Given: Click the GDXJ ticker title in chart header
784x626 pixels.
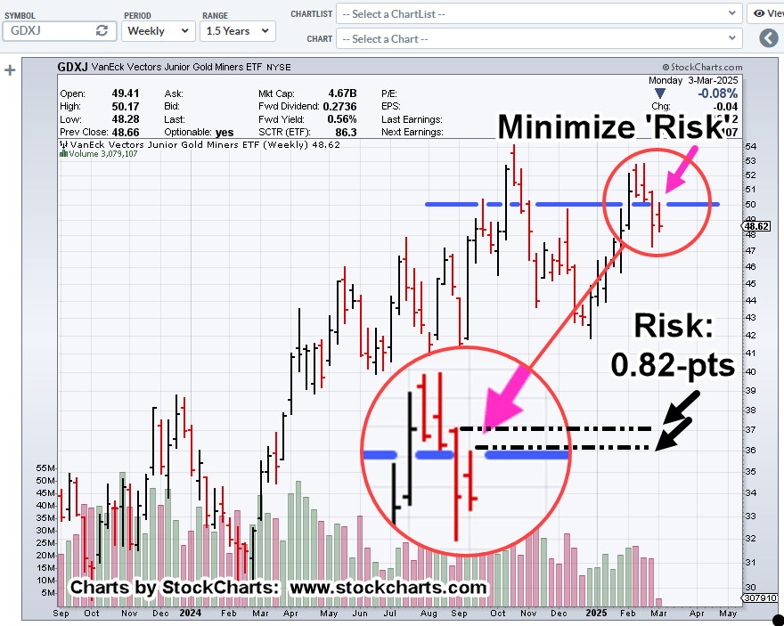Looking at the screenshot, I should tap(74, 67).
